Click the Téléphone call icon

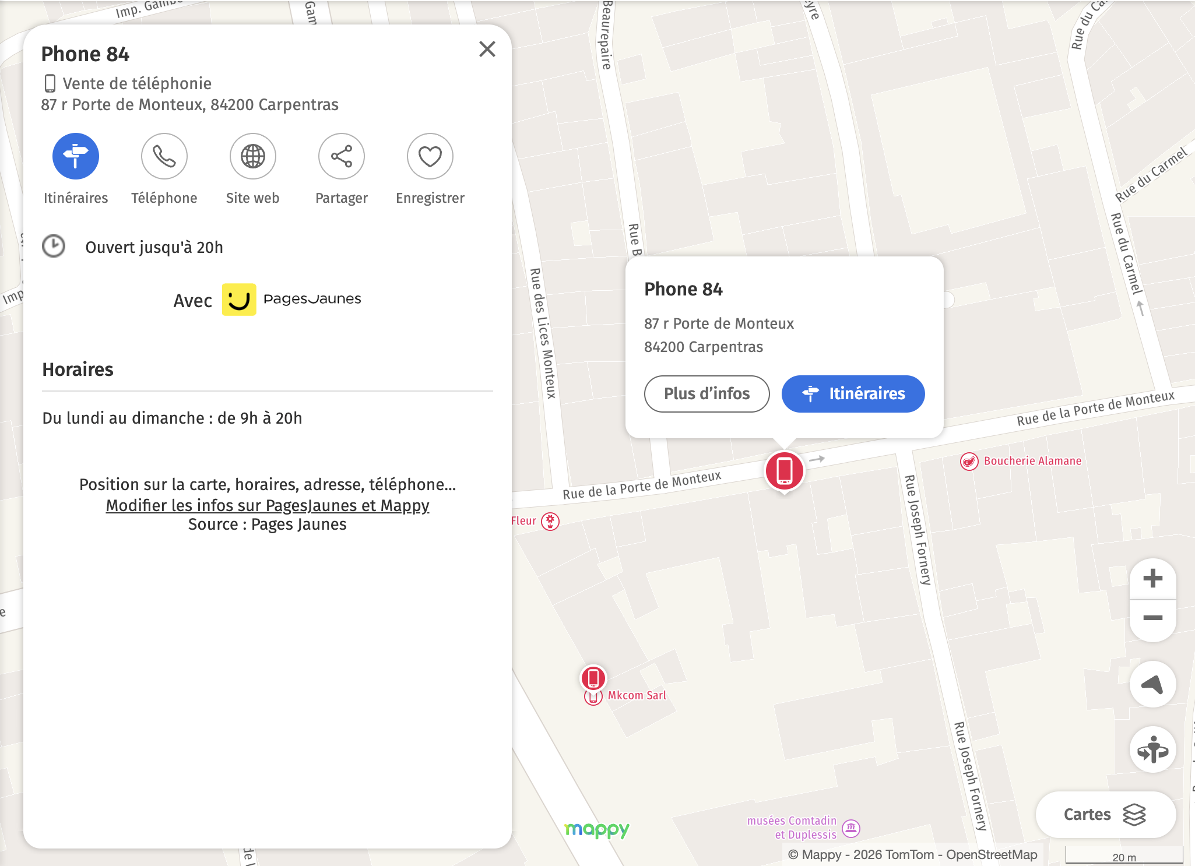pos(164,156)
